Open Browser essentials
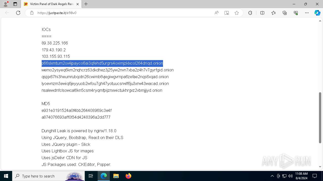 [296, 13]
